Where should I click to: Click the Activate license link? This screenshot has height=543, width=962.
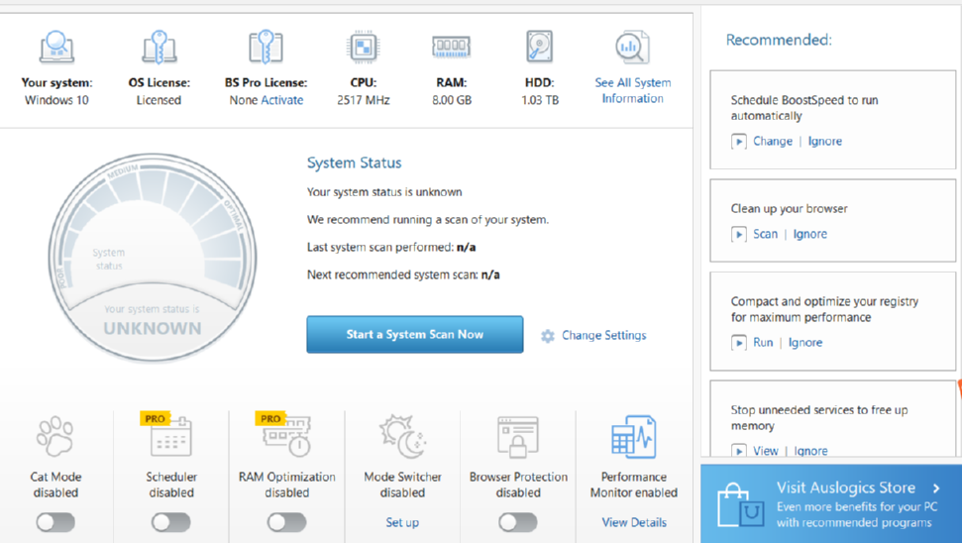(x=282, y=100)
